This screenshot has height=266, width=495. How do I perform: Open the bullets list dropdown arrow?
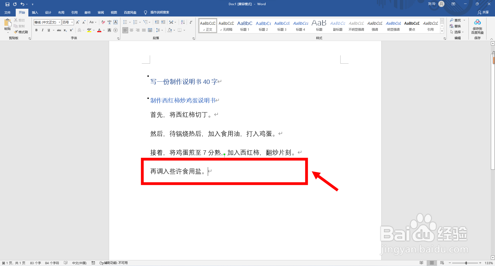tap(130, 22)
